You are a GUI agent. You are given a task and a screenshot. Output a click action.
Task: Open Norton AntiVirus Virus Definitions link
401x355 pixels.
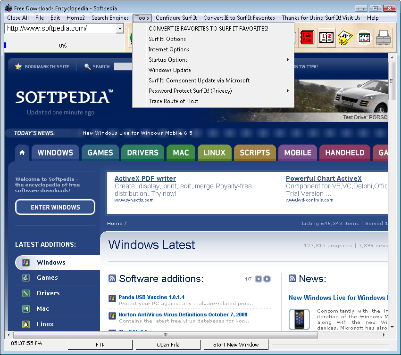[183, 315]
